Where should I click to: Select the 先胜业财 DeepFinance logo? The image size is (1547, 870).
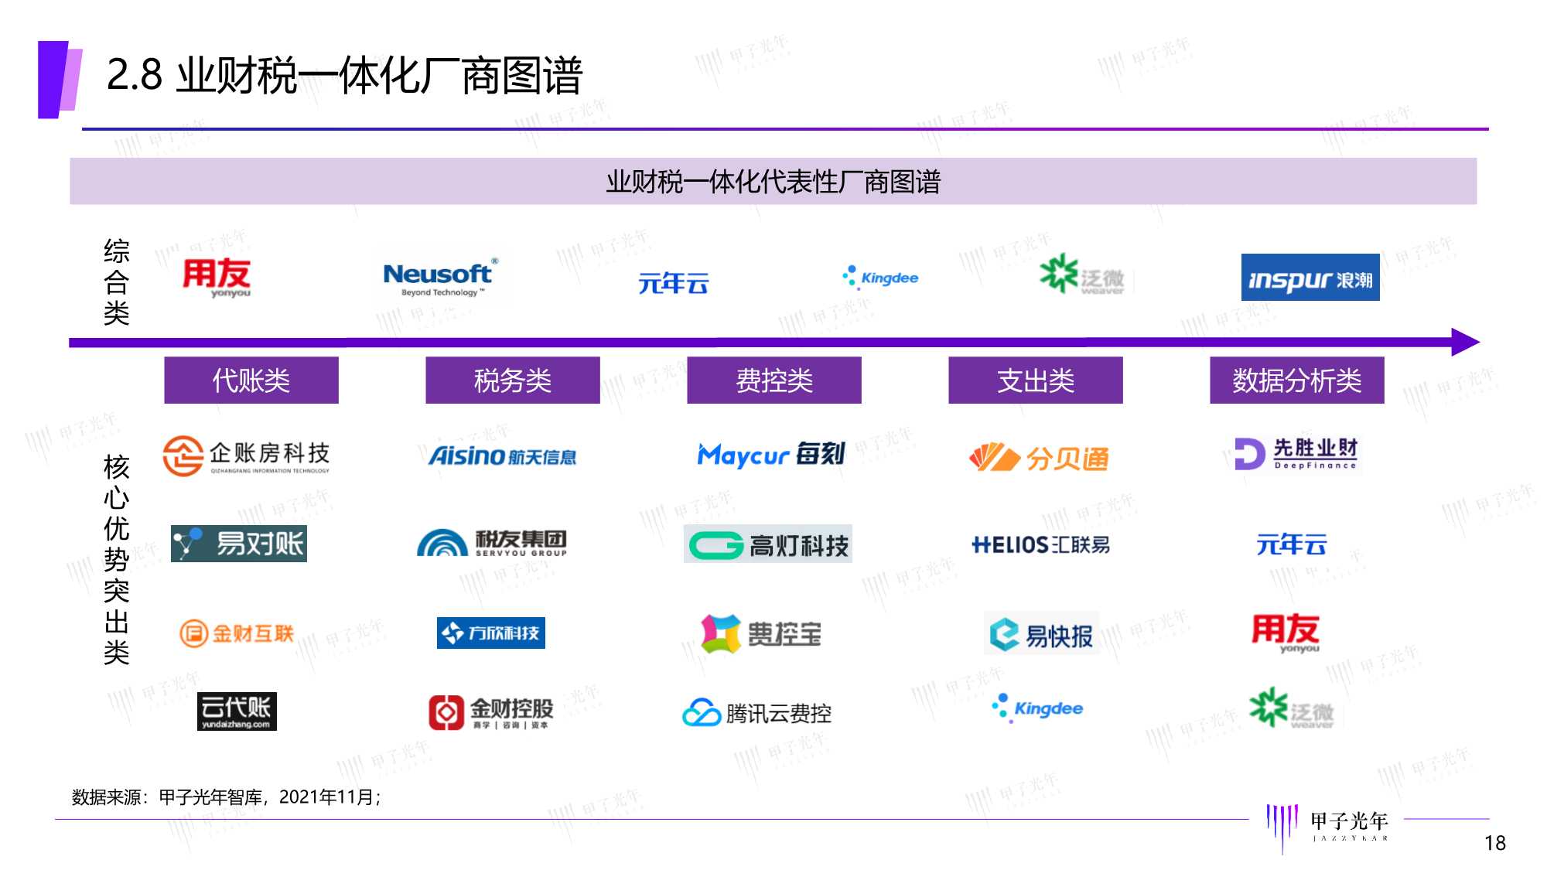click(1296, 454)
